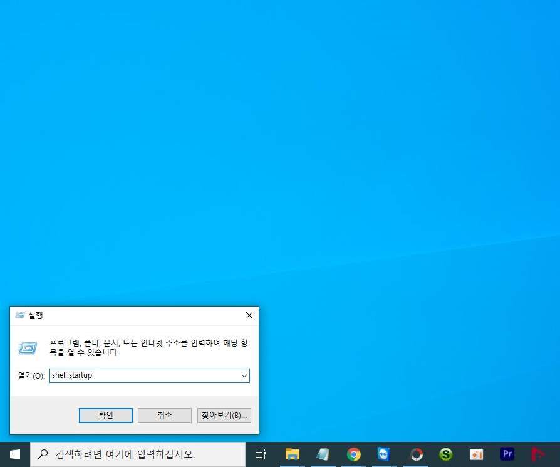Open TeamViewer from the taskbar

(x=383, y=454)
